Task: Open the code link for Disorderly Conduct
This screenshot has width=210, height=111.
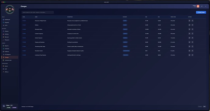Action: 24,51
